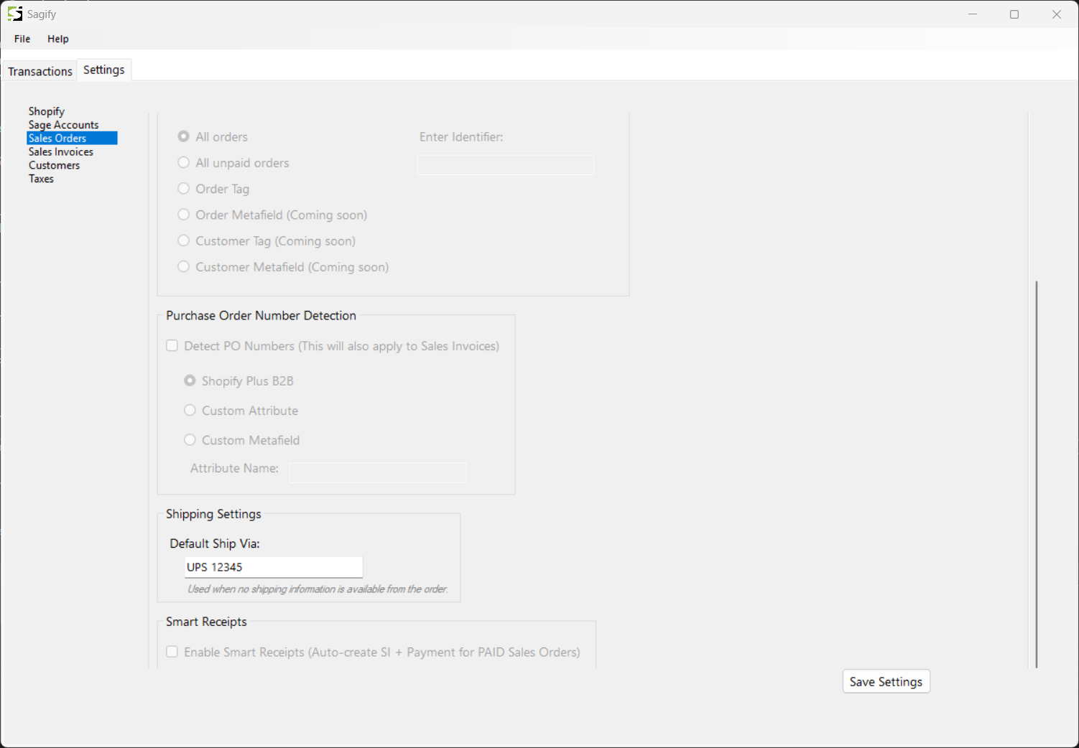Minimize the Sagify window
Screen dimensions: 1079x748
[x=973, y=14]
